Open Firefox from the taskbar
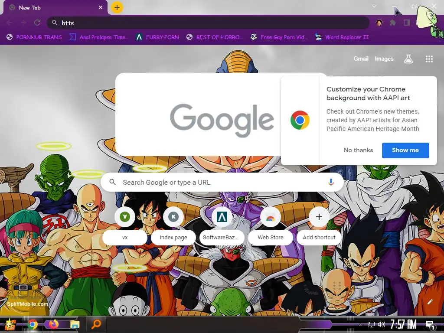Screen dimensions: 444x333 (53, 324)
